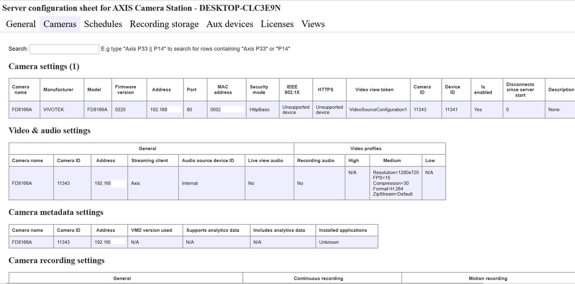Open the Recording storage tab
Viewport: 575px width, 284px height.
coord(164,24)
